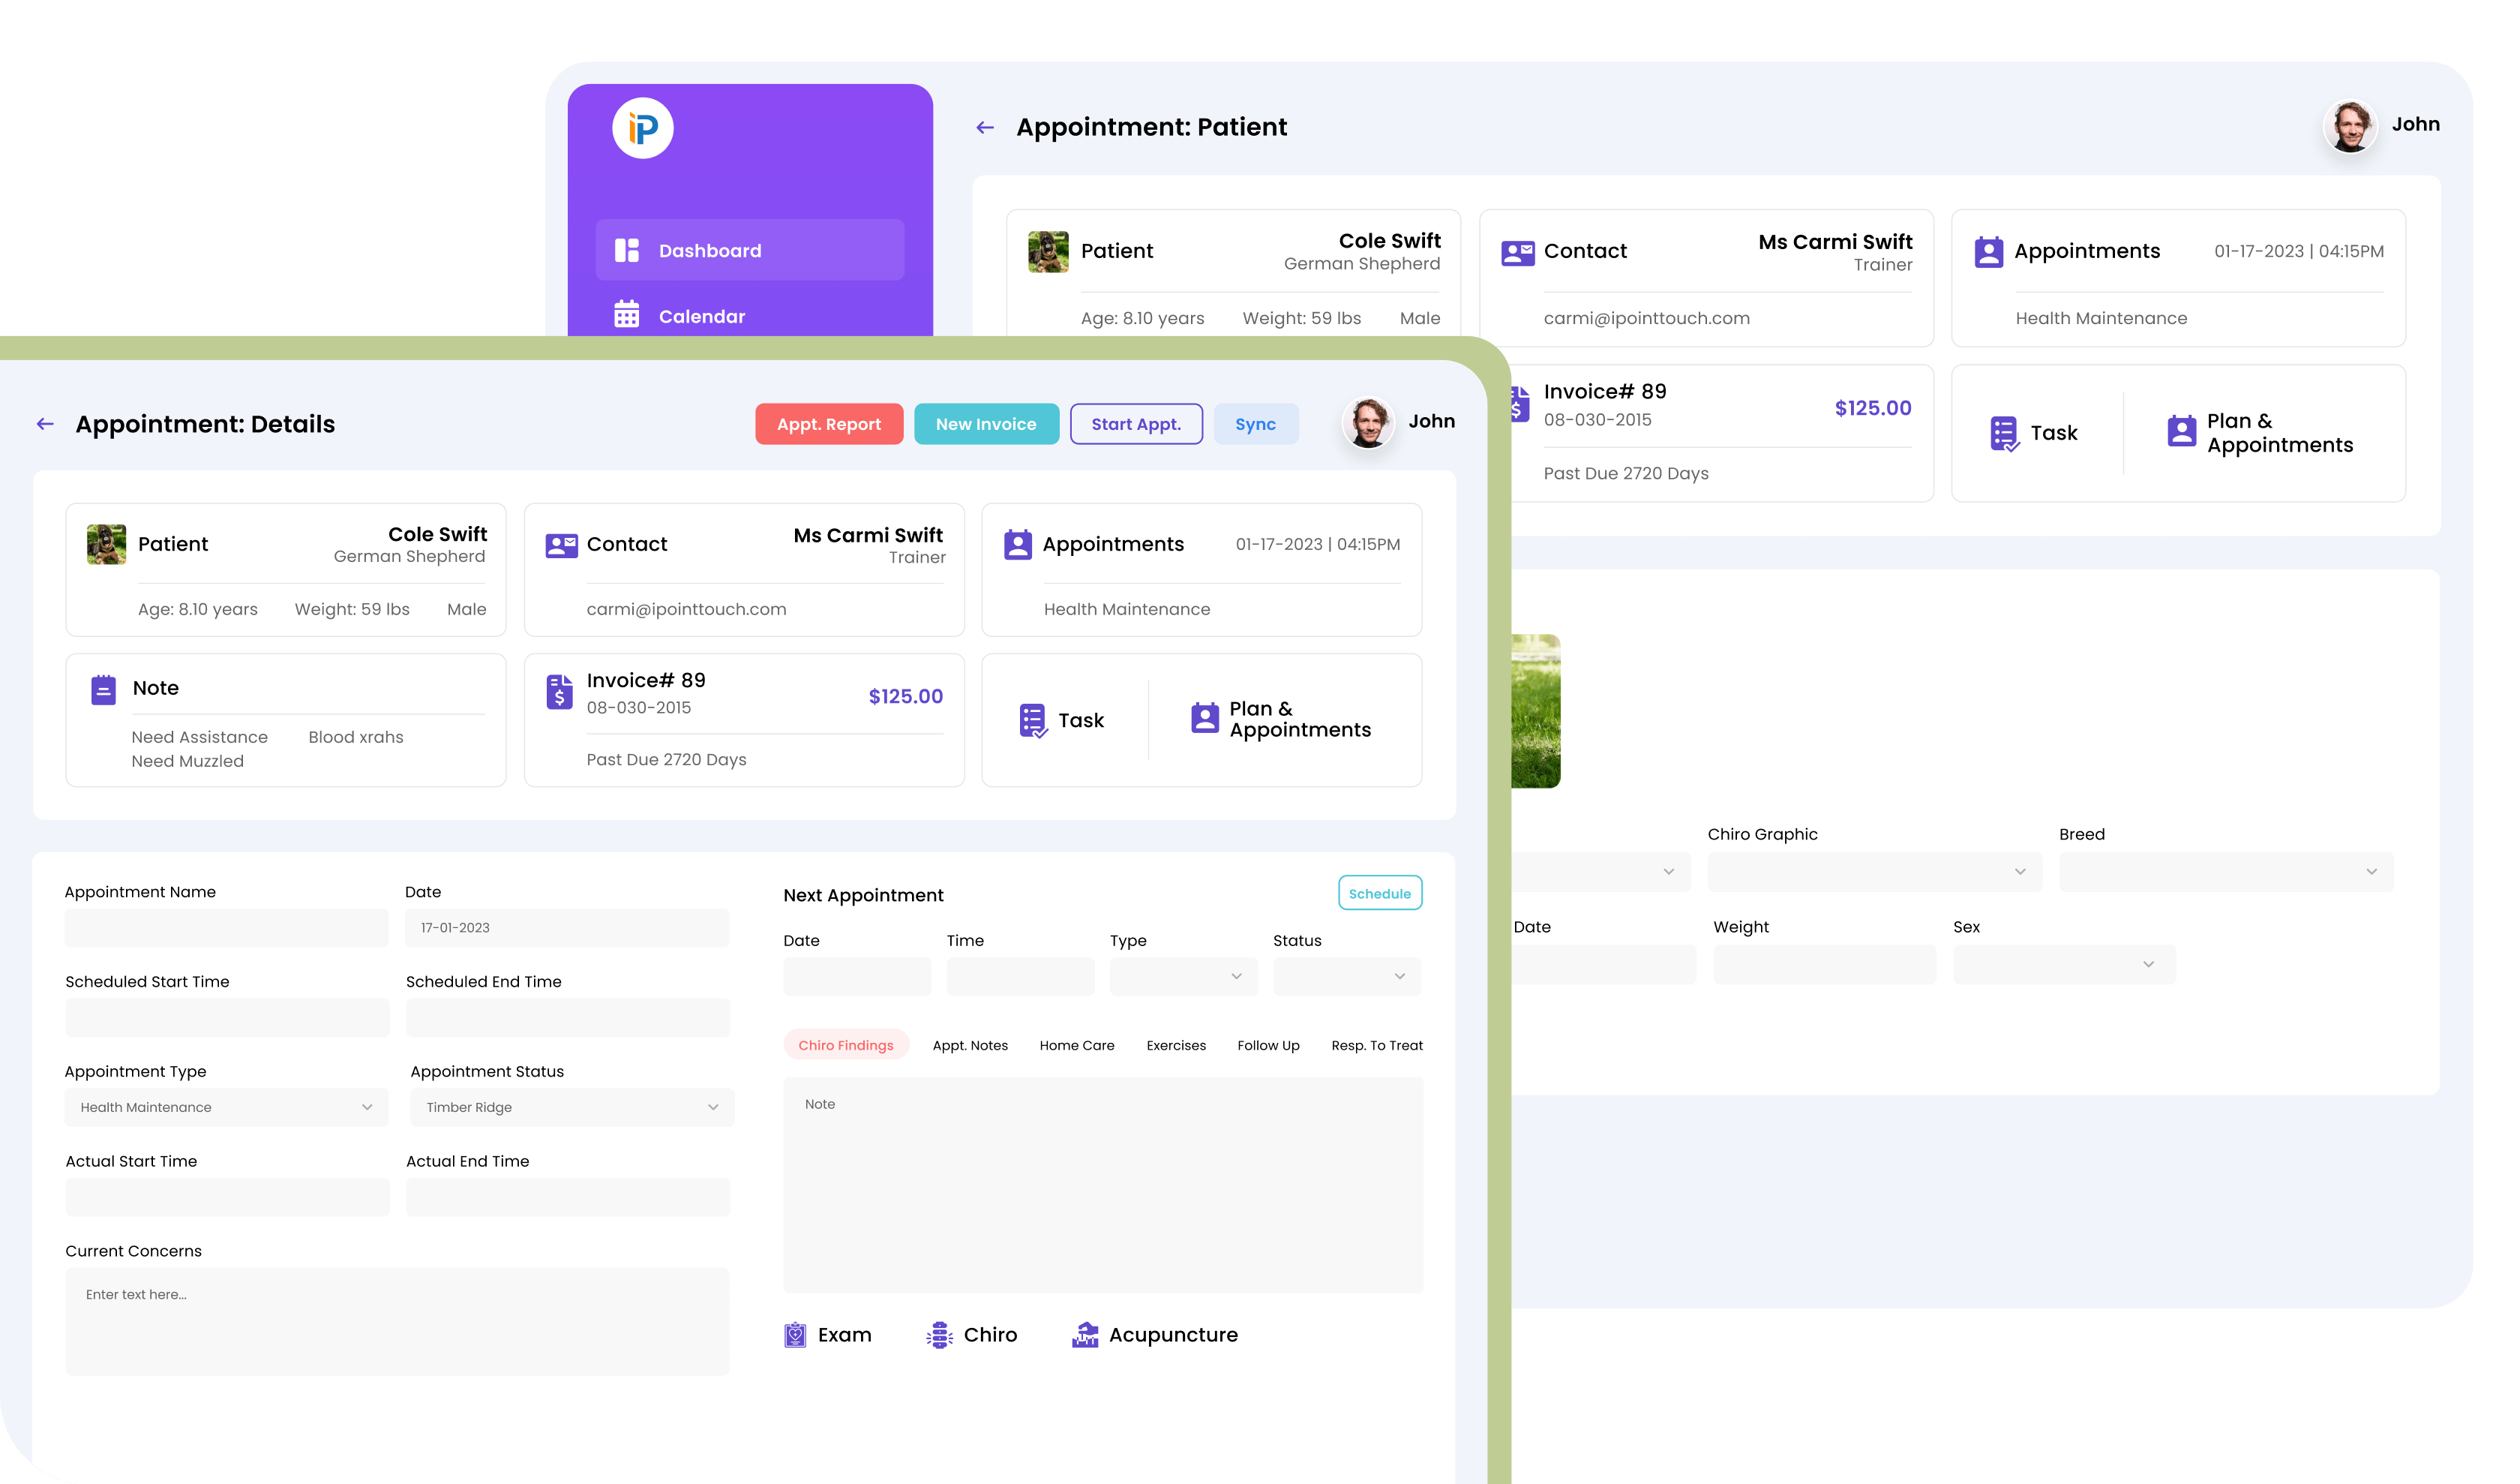This screenshot has width=2520, height=1484.
Task: Click the Invoice# 89 dollar document icon
Action: click(559, 692)
